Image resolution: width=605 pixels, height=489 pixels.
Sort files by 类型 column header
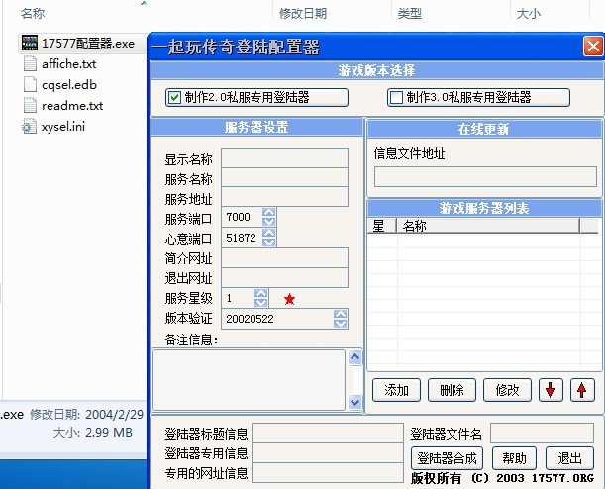pos(409,14)
